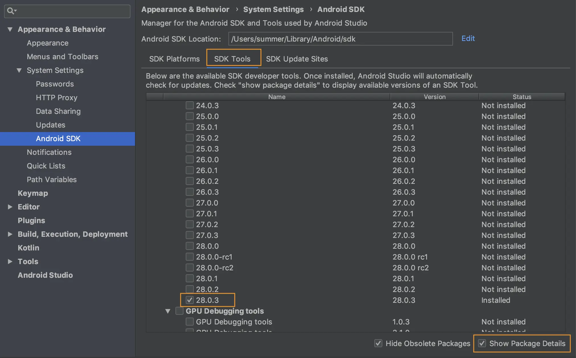Click the Android SDK Location path field
The image size is (576, 358).
pos(340,39)
